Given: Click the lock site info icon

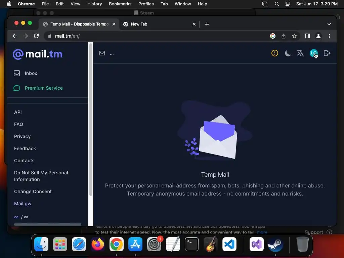Looking at the screenshot, I should pos(50,36).
